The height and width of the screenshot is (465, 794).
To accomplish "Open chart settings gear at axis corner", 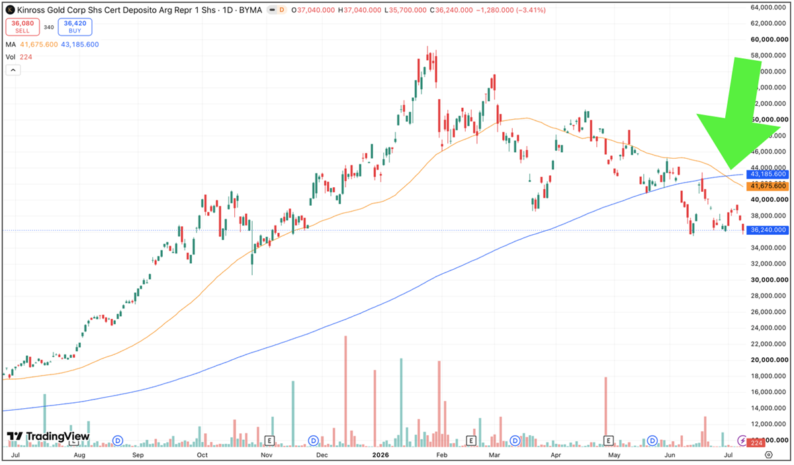I will click(768, 454).
